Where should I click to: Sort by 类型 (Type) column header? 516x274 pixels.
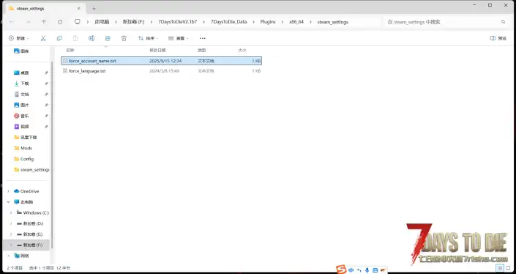201,50
